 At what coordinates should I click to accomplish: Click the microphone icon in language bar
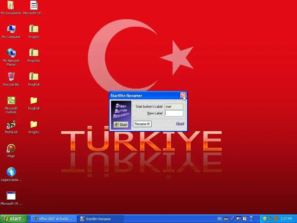tap(232, 219)
